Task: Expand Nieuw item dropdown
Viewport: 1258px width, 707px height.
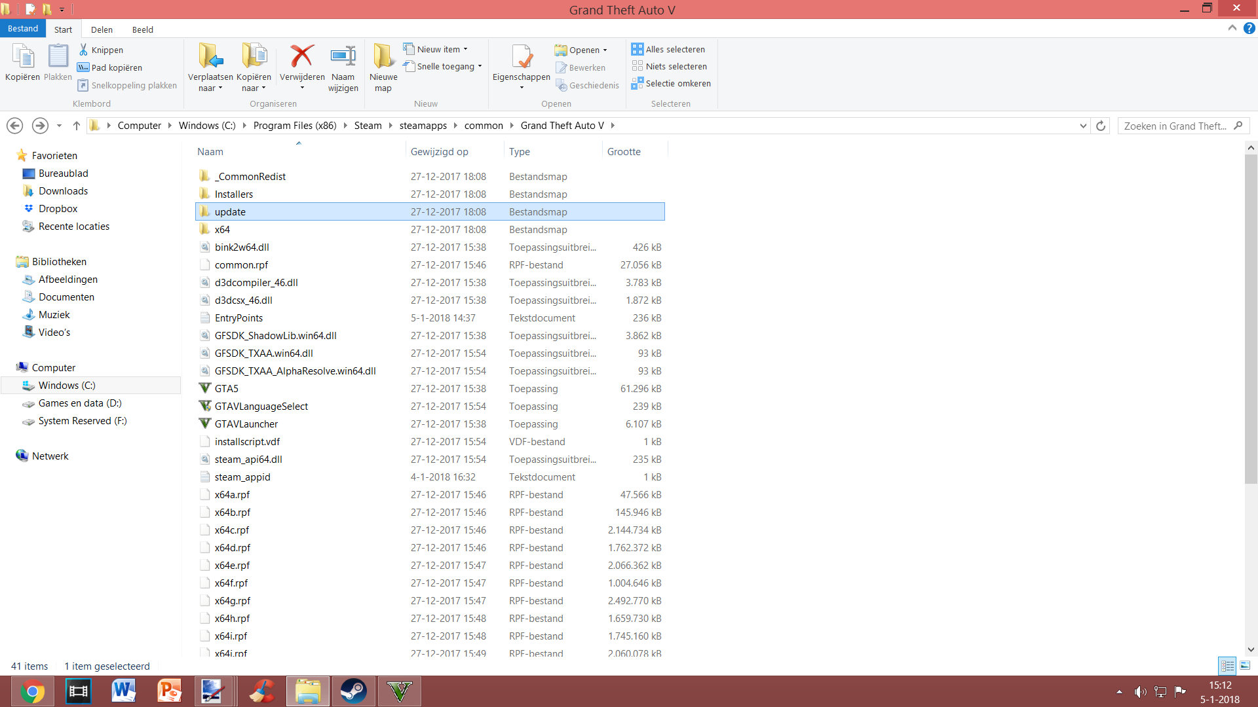Action: click(x=466, y=49)
